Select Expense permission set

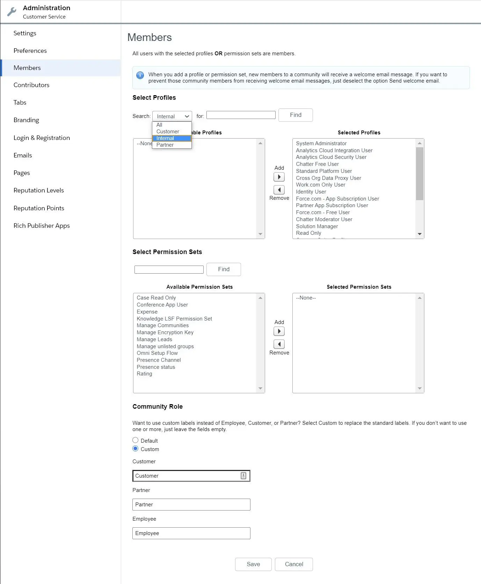(x=147, y=312)
